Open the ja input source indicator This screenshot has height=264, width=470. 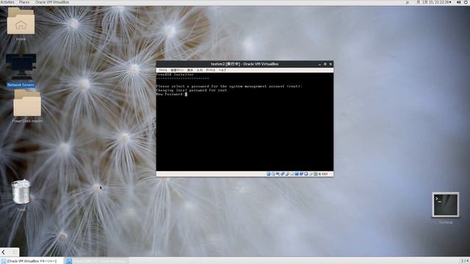[408, 2]
